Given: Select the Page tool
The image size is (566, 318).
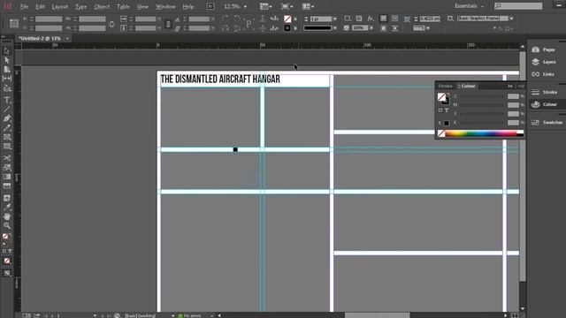Looking at the screenshot, I should pyautogui.click(x=6, y=69).
